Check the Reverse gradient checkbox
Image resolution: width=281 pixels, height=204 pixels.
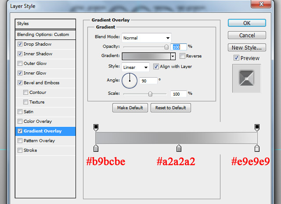coord(182,56)
